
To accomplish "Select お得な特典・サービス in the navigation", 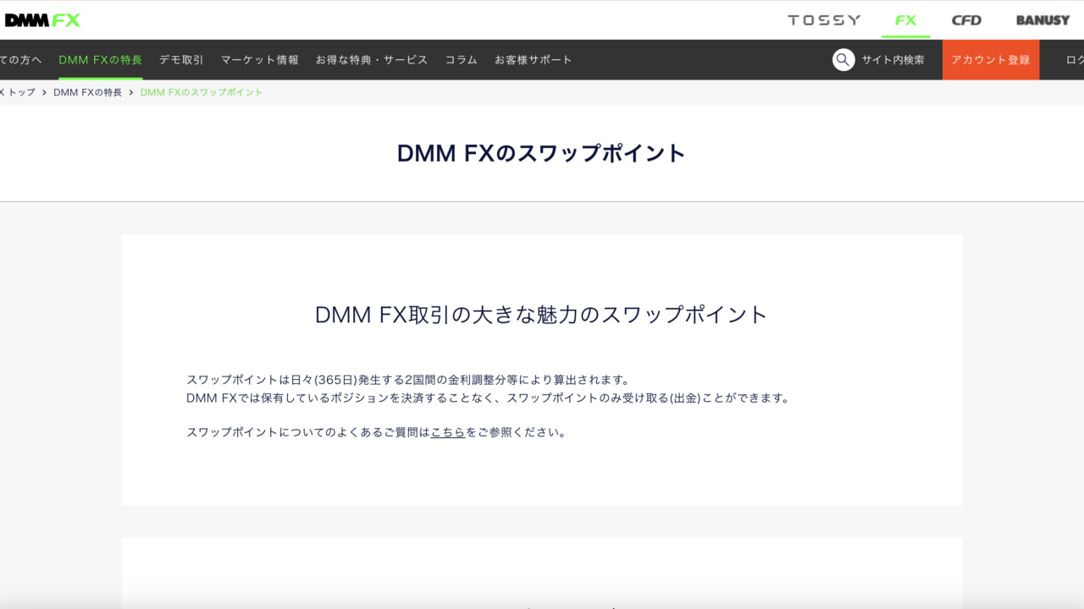I will click(371, 60).
